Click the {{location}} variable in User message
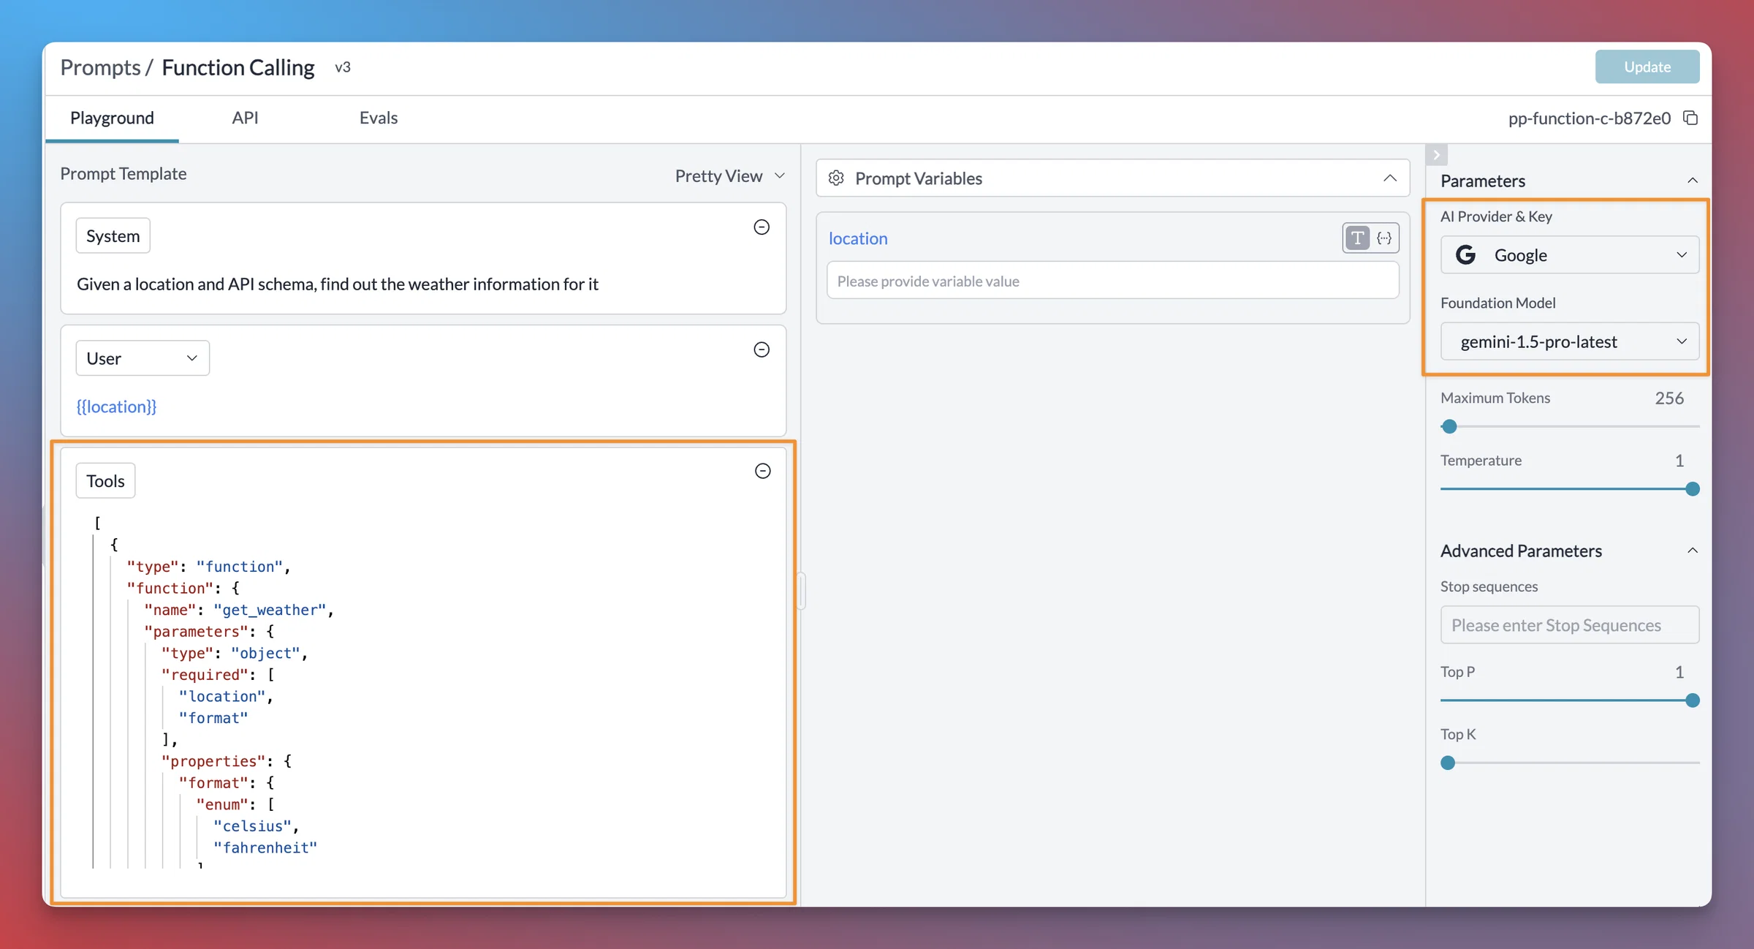 (x=117, y=407)
